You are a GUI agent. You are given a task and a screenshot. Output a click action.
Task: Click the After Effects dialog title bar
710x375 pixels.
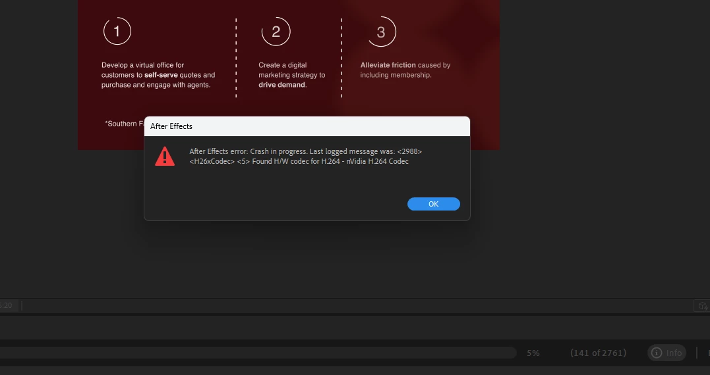coord(307,126)
